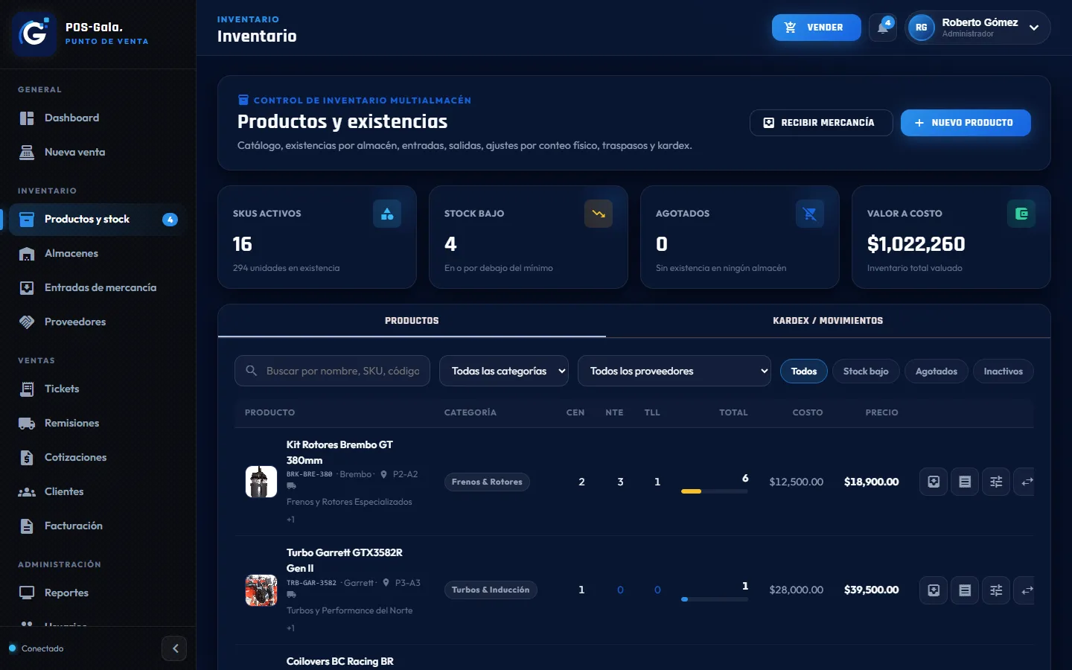This screenshot has width=1072, height=670.
Task: Go to Nueva venta in sidebar
Action: point(98,152)
